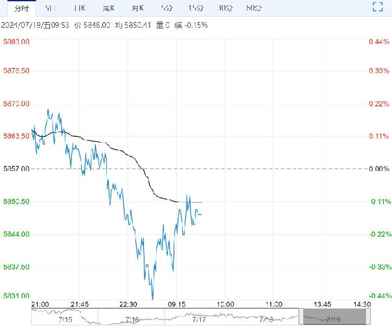The width and height of the screenshot is (392, 326).
Task: Switch to the 30分 interval tab
Action: click(x=225, y=8)
